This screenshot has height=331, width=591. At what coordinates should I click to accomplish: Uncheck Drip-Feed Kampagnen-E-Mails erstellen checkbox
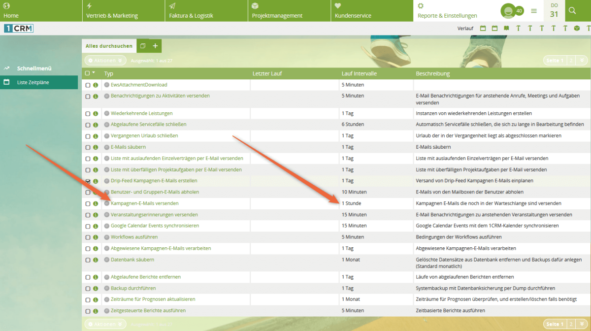(x=88, y=181)
